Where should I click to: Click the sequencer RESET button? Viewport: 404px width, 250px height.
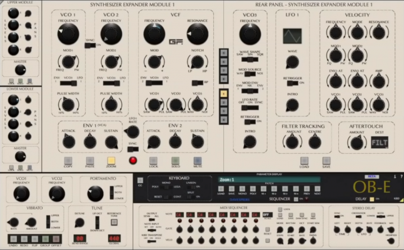(268, 229)
